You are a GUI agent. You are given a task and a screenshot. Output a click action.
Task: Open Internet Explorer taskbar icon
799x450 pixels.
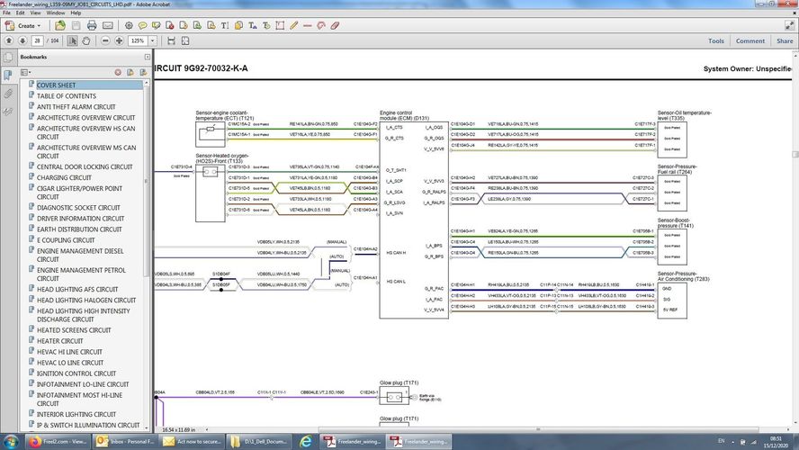tap(306, 441)
